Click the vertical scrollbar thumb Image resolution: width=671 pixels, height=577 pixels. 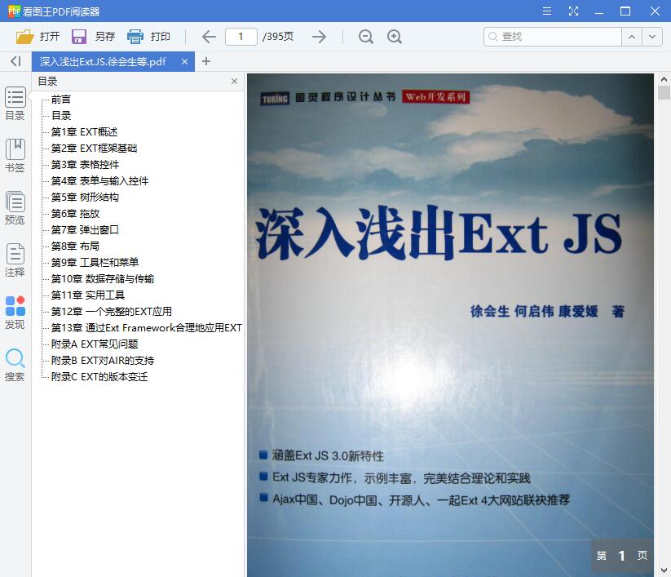point(664,92)
